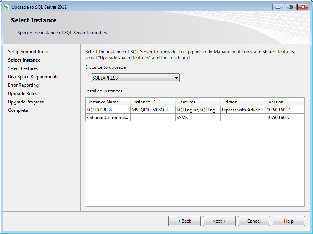Select the <Shared Compone... row name cell
This screenshot has height=234, width=313.
coord(108,118)
